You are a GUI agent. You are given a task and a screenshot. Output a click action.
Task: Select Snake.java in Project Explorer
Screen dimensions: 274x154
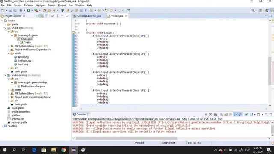pyautogui.click(x=27, y=39)
